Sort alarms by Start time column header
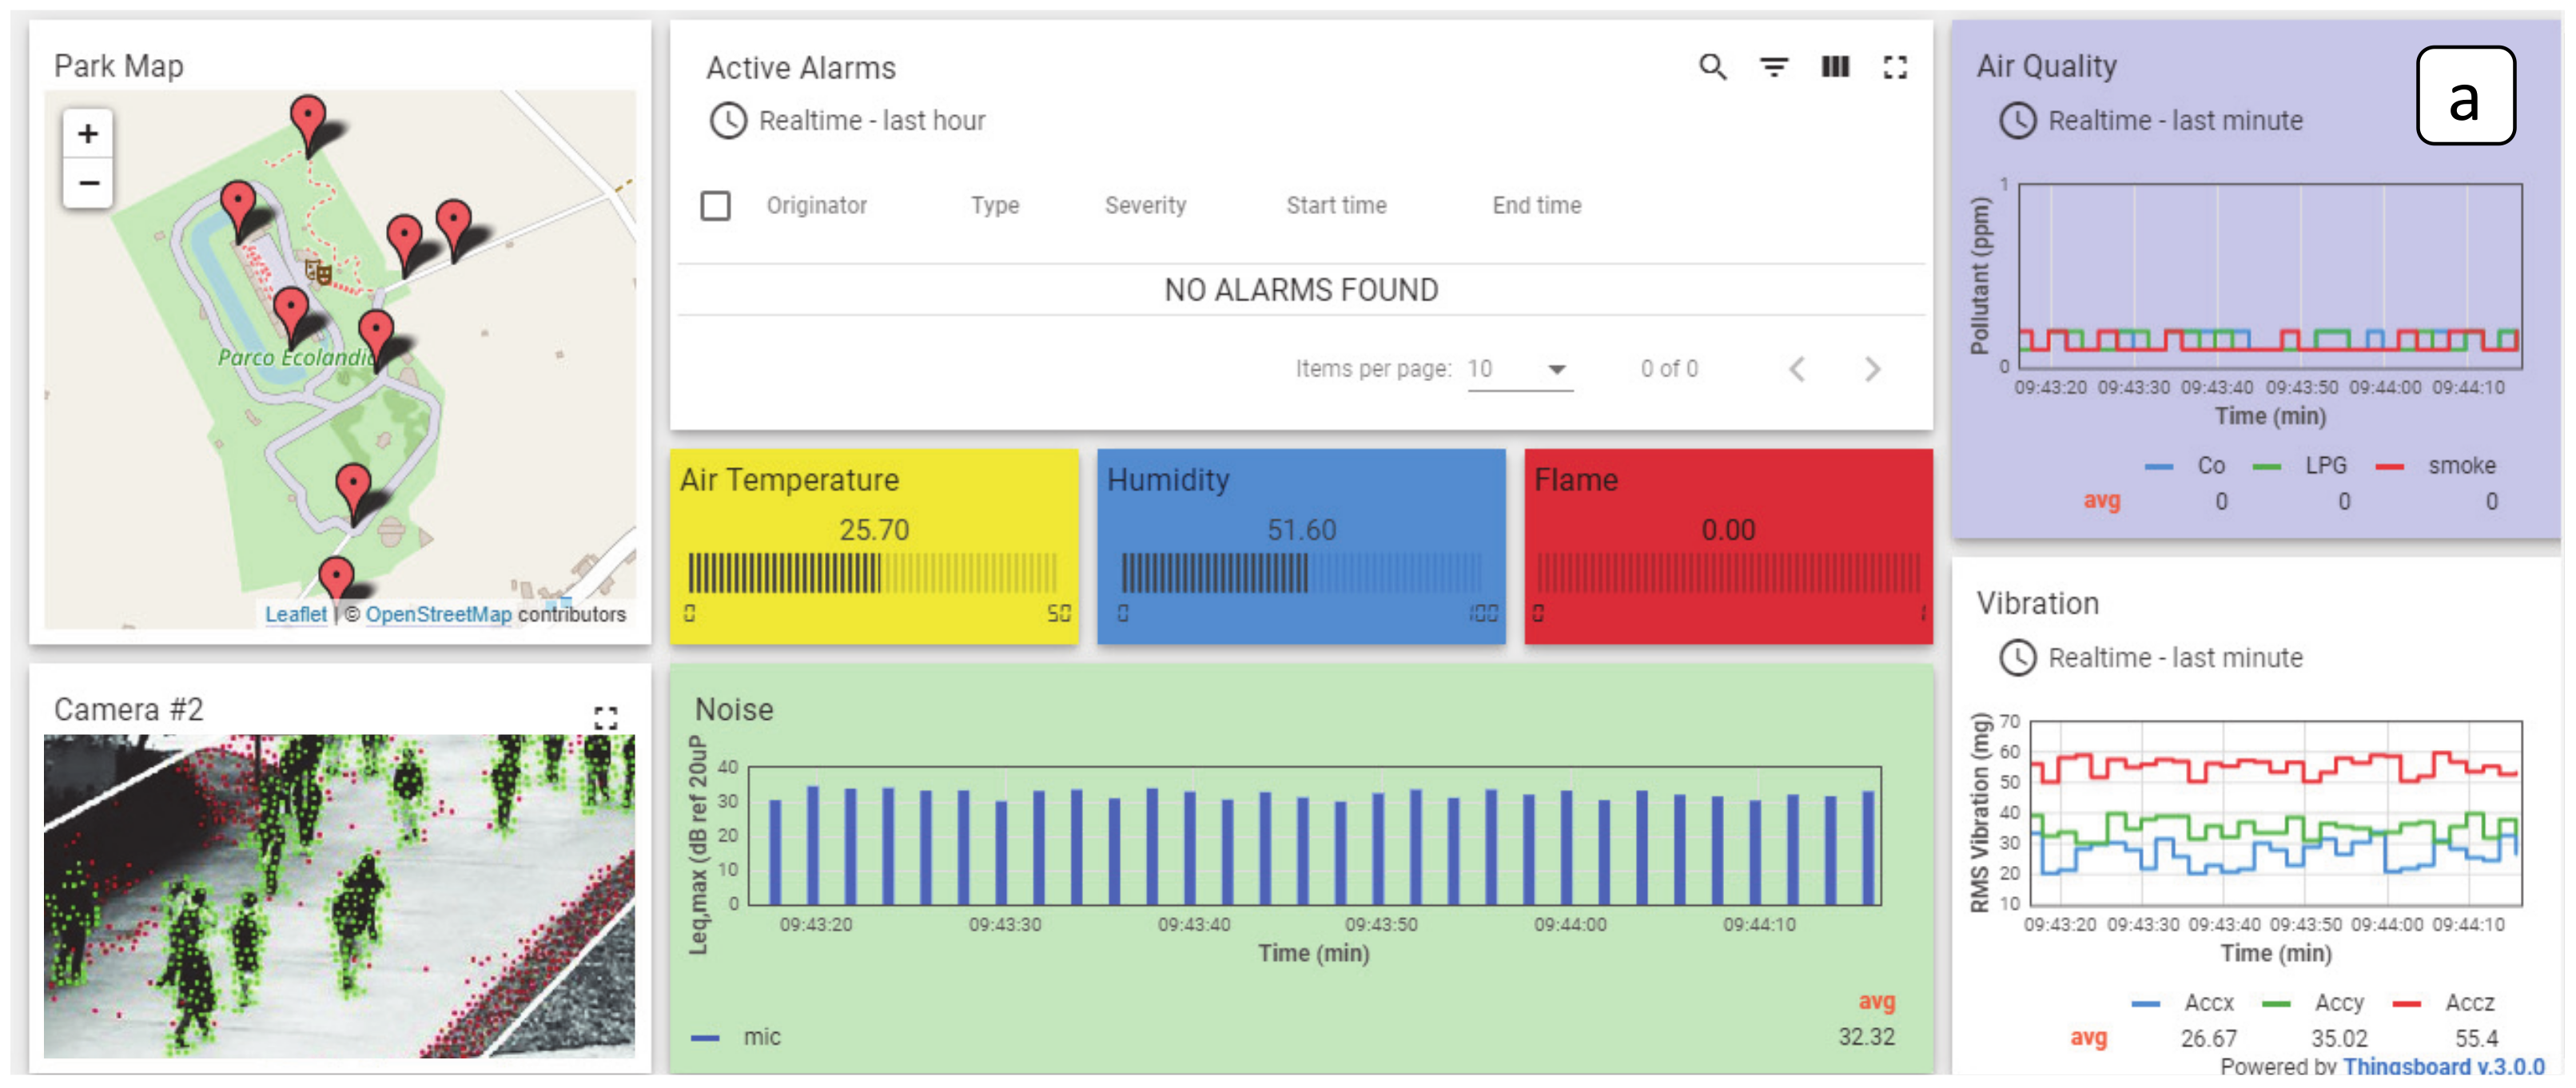This screenshot has width=2576, height=1088. [1335, 206]
